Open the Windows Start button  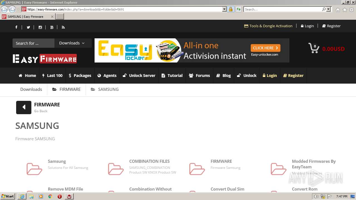point(8,196)
